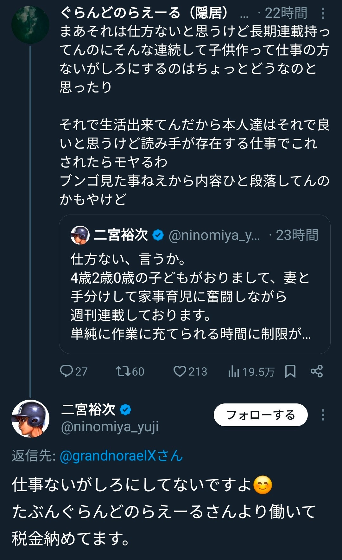Open three-dot menu beside フォローする button
342x560 pixels.
pos(323,415)
